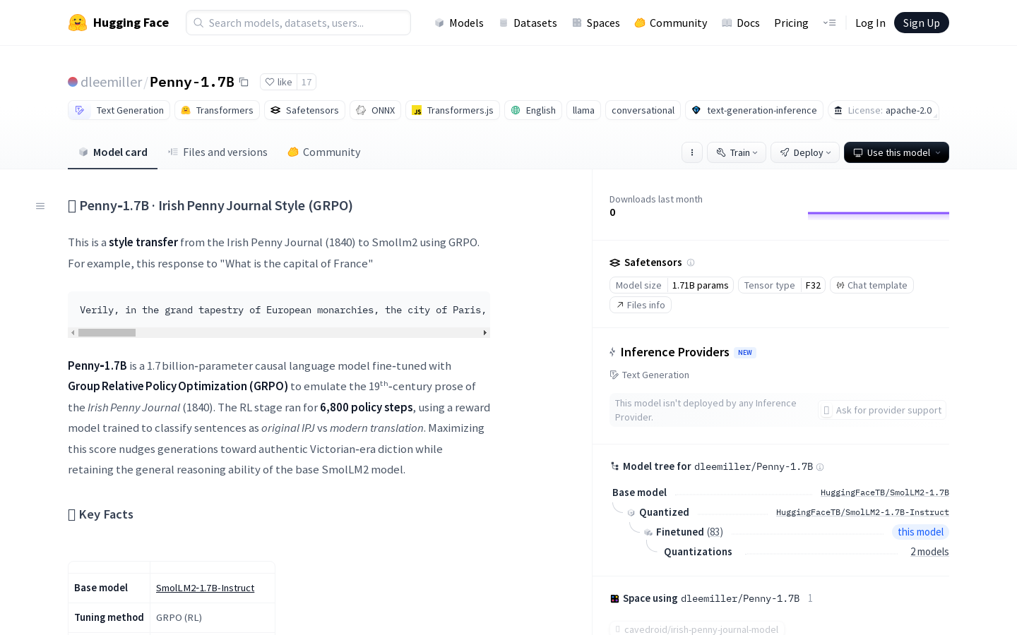Select llama tag
1017x635 pixels.
point(583,110)
